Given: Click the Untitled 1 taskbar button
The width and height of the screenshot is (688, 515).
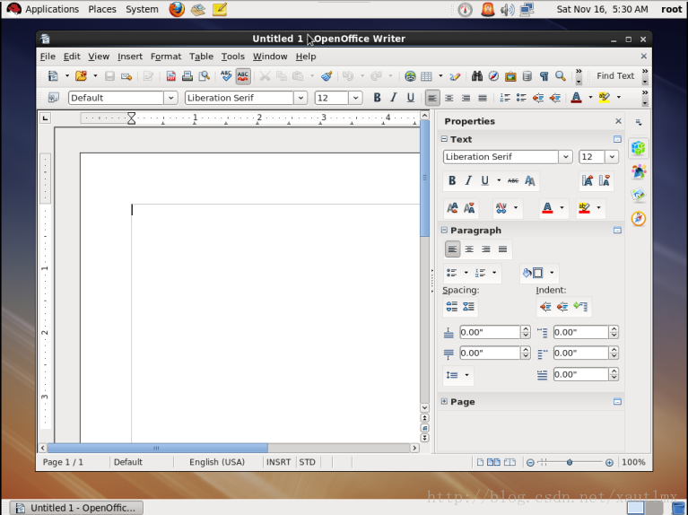Looking at the screenshot, I should point(76,508).
